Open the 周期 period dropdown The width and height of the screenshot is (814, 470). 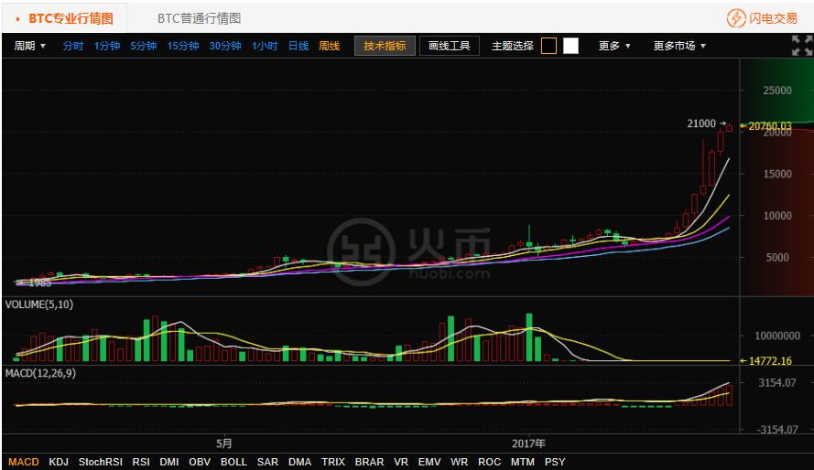29,46
